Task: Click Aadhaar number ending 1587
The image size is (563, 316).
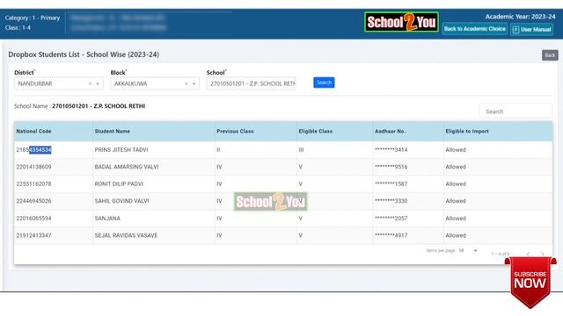Action: pyautogui.click(x=391, y=183)
